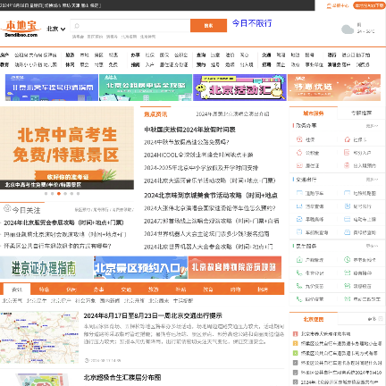
Task: Select the last carousel indicator dot
Action: (78, 194)
